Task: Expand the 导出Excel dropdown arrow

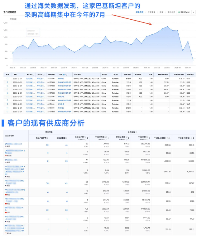Action: [x=193, y=12]
